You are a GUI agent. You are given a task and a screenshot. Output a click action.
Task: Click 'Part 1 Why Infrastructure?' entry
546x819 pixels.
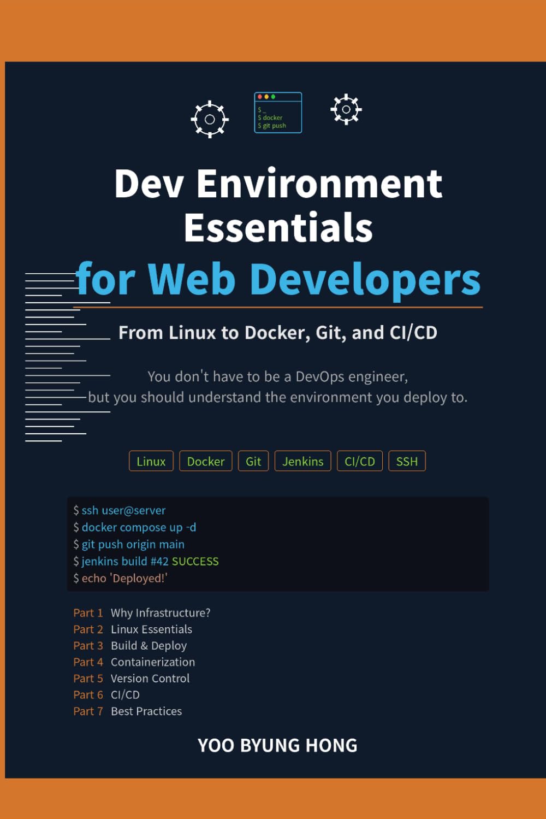click(142, 613)
